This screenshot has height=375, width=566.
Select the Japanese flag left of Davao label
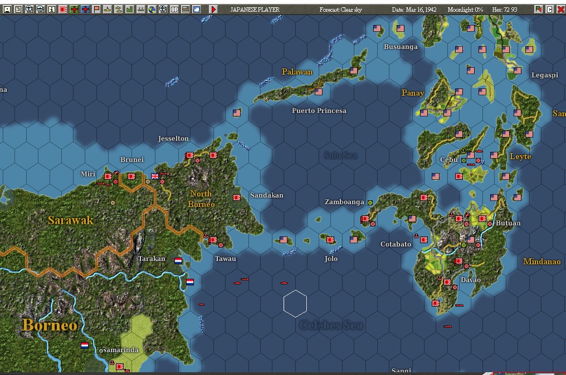point(447,282)
